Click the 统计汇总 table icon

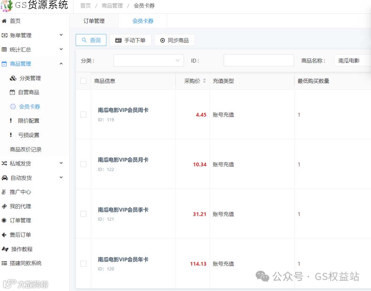[x=4, y=50]
